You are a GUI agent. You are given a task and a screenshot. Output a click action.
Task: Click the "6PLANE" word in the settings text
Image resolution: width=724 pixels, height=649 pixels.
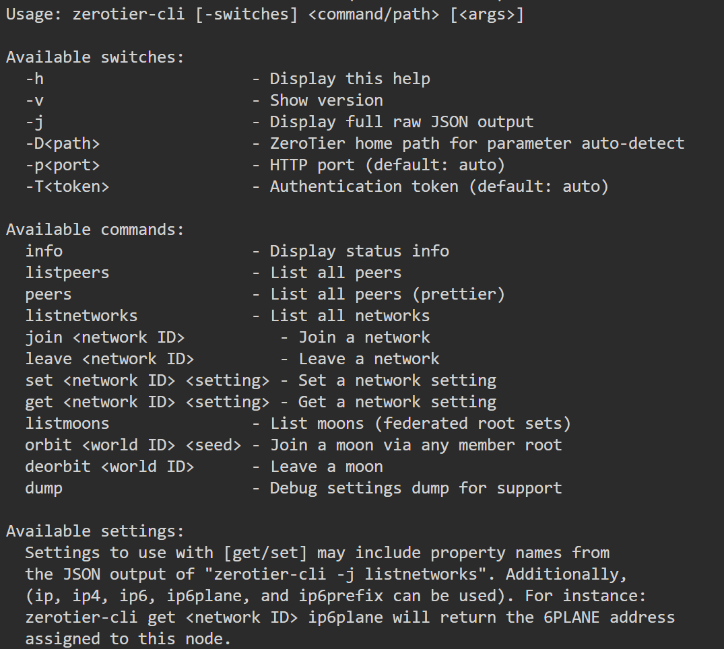[559, 617]
